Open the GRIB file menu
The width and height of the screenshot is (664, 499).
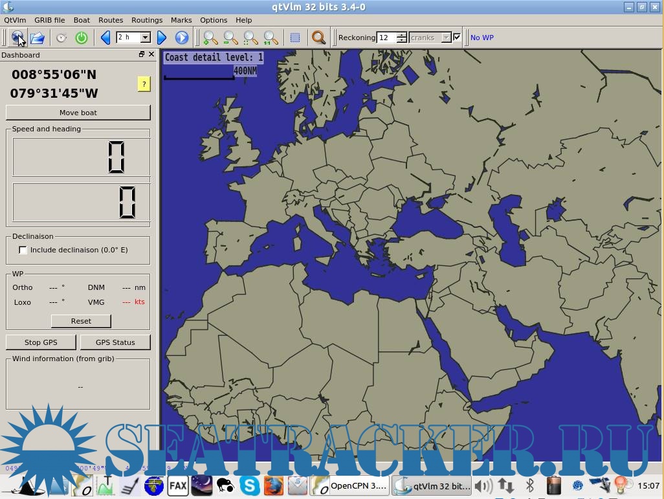(49, 20)
